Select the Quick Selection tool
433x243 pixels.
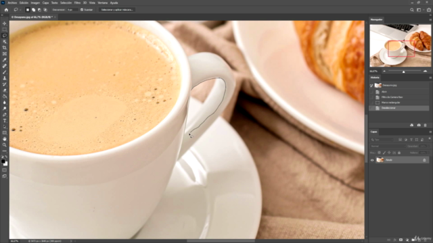(5, 42)
